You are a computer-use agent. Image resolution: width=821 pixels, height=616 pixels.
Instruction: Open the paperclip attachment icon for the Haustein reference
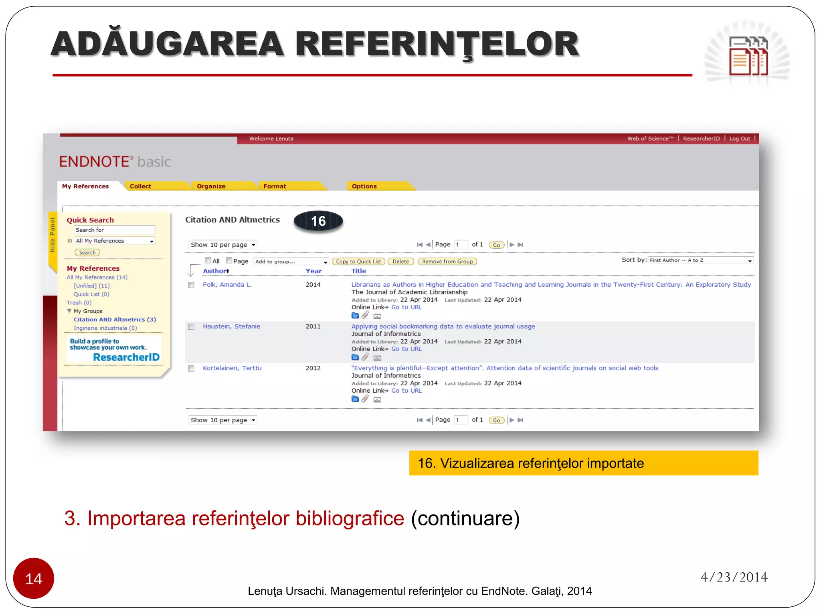point(365,357)
